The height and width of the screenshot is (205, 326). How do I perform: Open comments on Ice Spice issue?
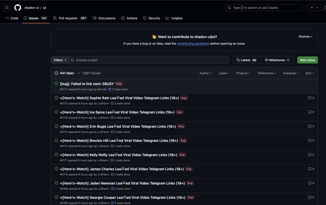coord(311,112)
